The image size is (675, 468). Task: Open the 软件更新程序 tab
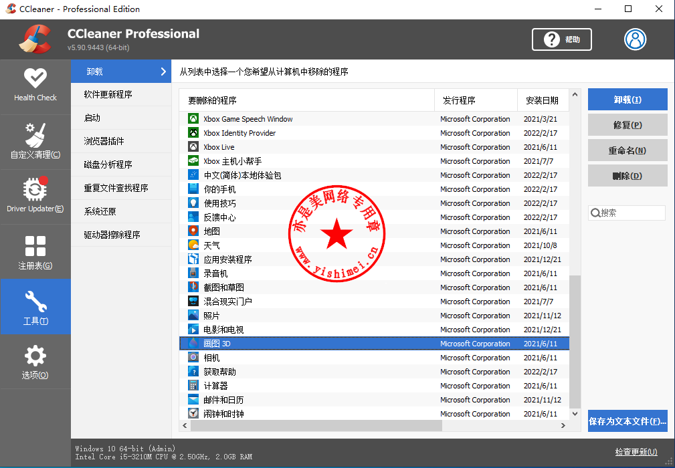[121, 95]
